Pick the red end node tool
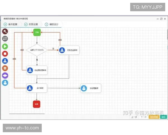 click(x=5, y=53)
